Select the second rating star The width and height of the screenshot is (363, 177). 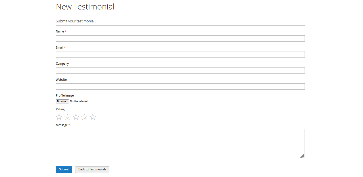click(67, 117)
